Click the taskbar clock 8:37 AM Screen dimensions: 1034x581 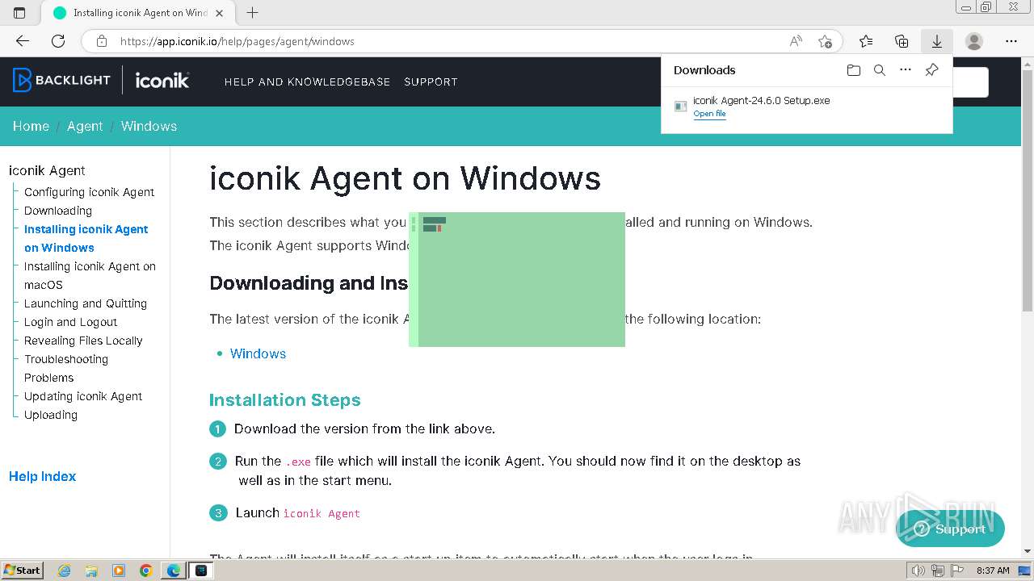pos(993,571)
